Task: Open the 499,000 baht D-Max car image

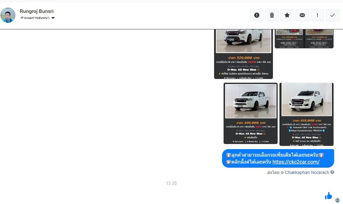Action: pyautogui.click(x=250, y=113)
